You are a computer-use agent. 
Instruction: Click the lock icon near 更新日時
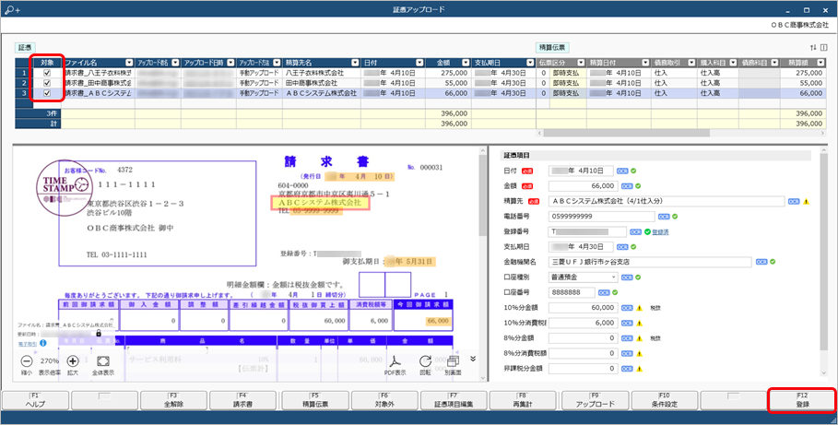pyautogui.click(x=99, y=333)
